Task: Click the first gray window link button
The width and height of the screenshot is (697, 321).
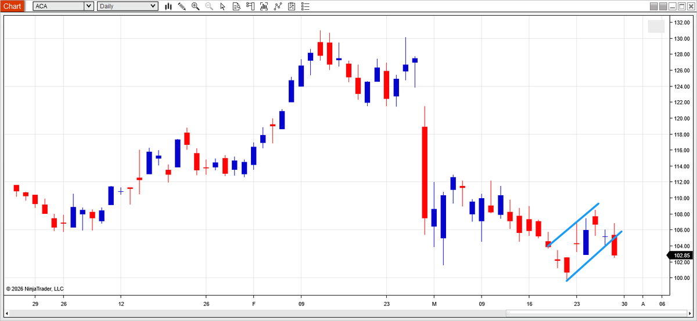Action: pos(653,6)
